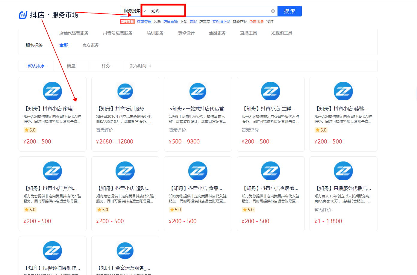This screenshot has height=275, width=417.
Task: Open the 直播服务代播店 service logo
Action: click(x=343, y=171)
